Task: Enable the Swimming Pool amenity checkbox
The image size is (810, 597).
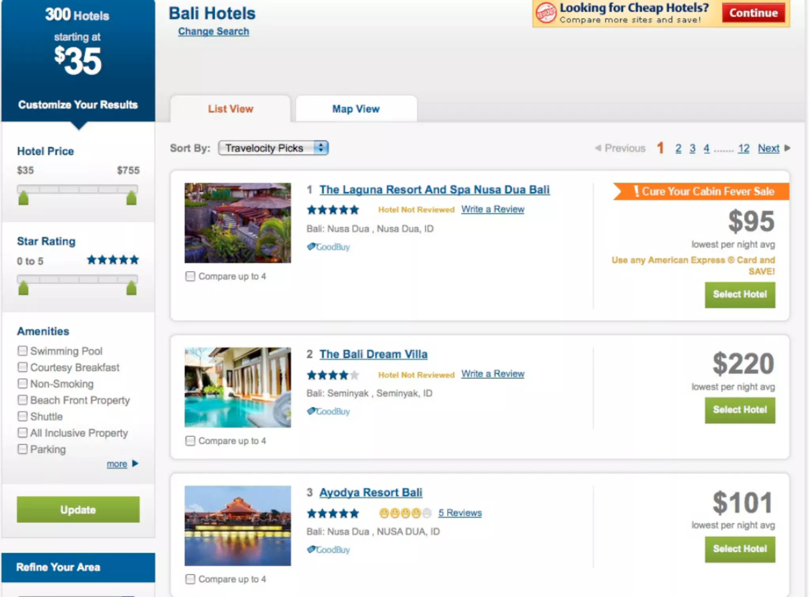Action: (x=23, y=351)
